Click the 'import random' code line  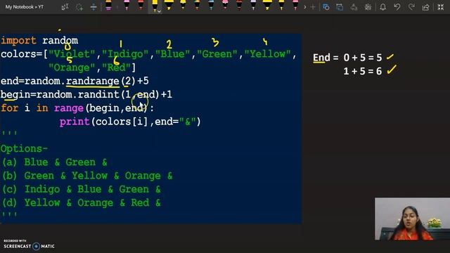pos(39,41)
